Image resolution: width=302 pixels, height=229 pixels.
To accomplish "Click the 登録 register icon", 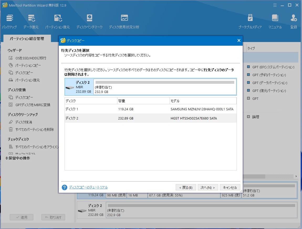I will pos(294,22).
